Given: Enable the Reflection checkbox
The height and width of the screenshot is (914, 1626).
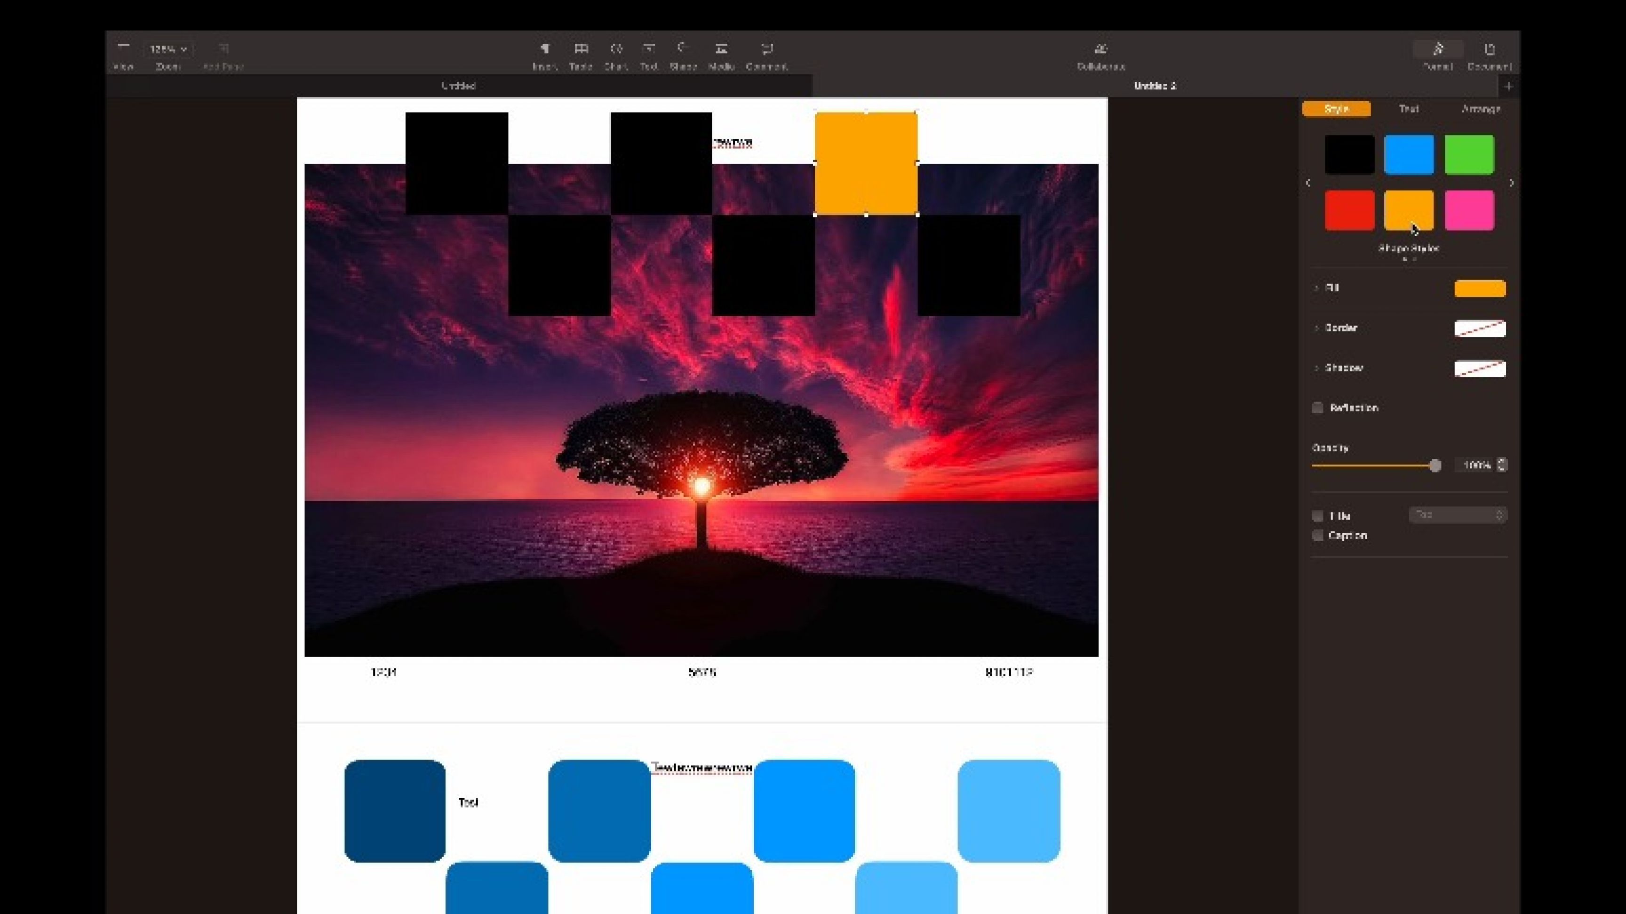Looking at the screenshot, I should (1317, 408).
